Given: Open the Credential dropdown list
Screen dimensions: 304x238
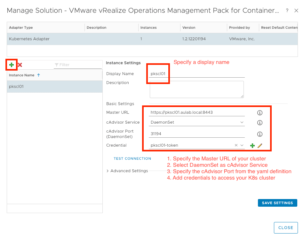Looking at the screenshot, I should [242, 145].
